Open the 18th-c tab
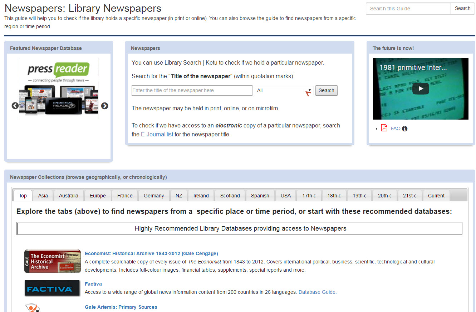Image resolution: width=476 pixels, height=312 pixels. point(334,196)
